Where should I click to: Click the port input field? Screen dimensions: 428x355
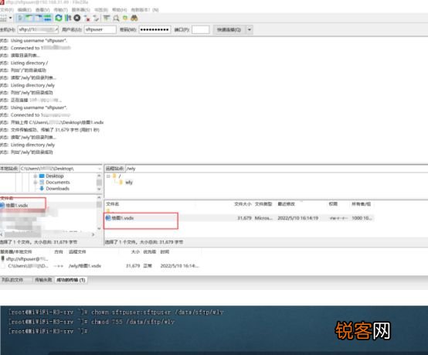[x=201, y=29]
